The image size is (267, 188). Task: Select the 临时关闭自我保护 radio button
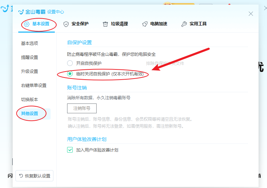(70, 74)
